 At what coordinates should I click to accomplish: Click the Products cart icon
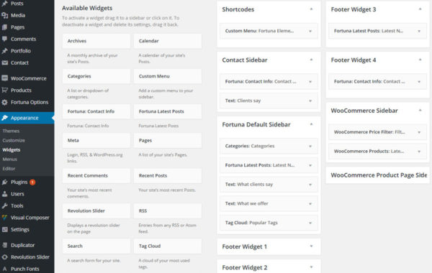point(5,90)
